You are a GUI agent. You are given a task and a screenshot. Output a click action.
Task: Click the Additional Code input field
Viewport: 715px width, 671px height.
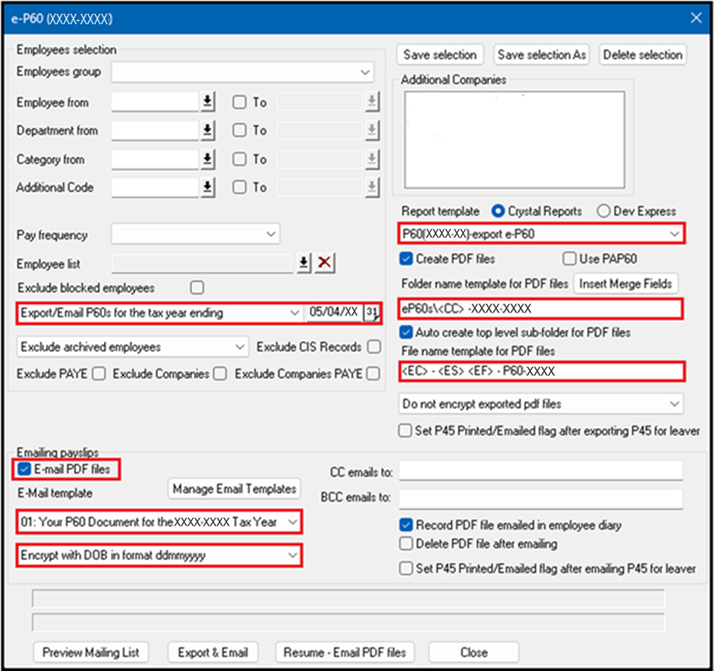click(155, 187)
